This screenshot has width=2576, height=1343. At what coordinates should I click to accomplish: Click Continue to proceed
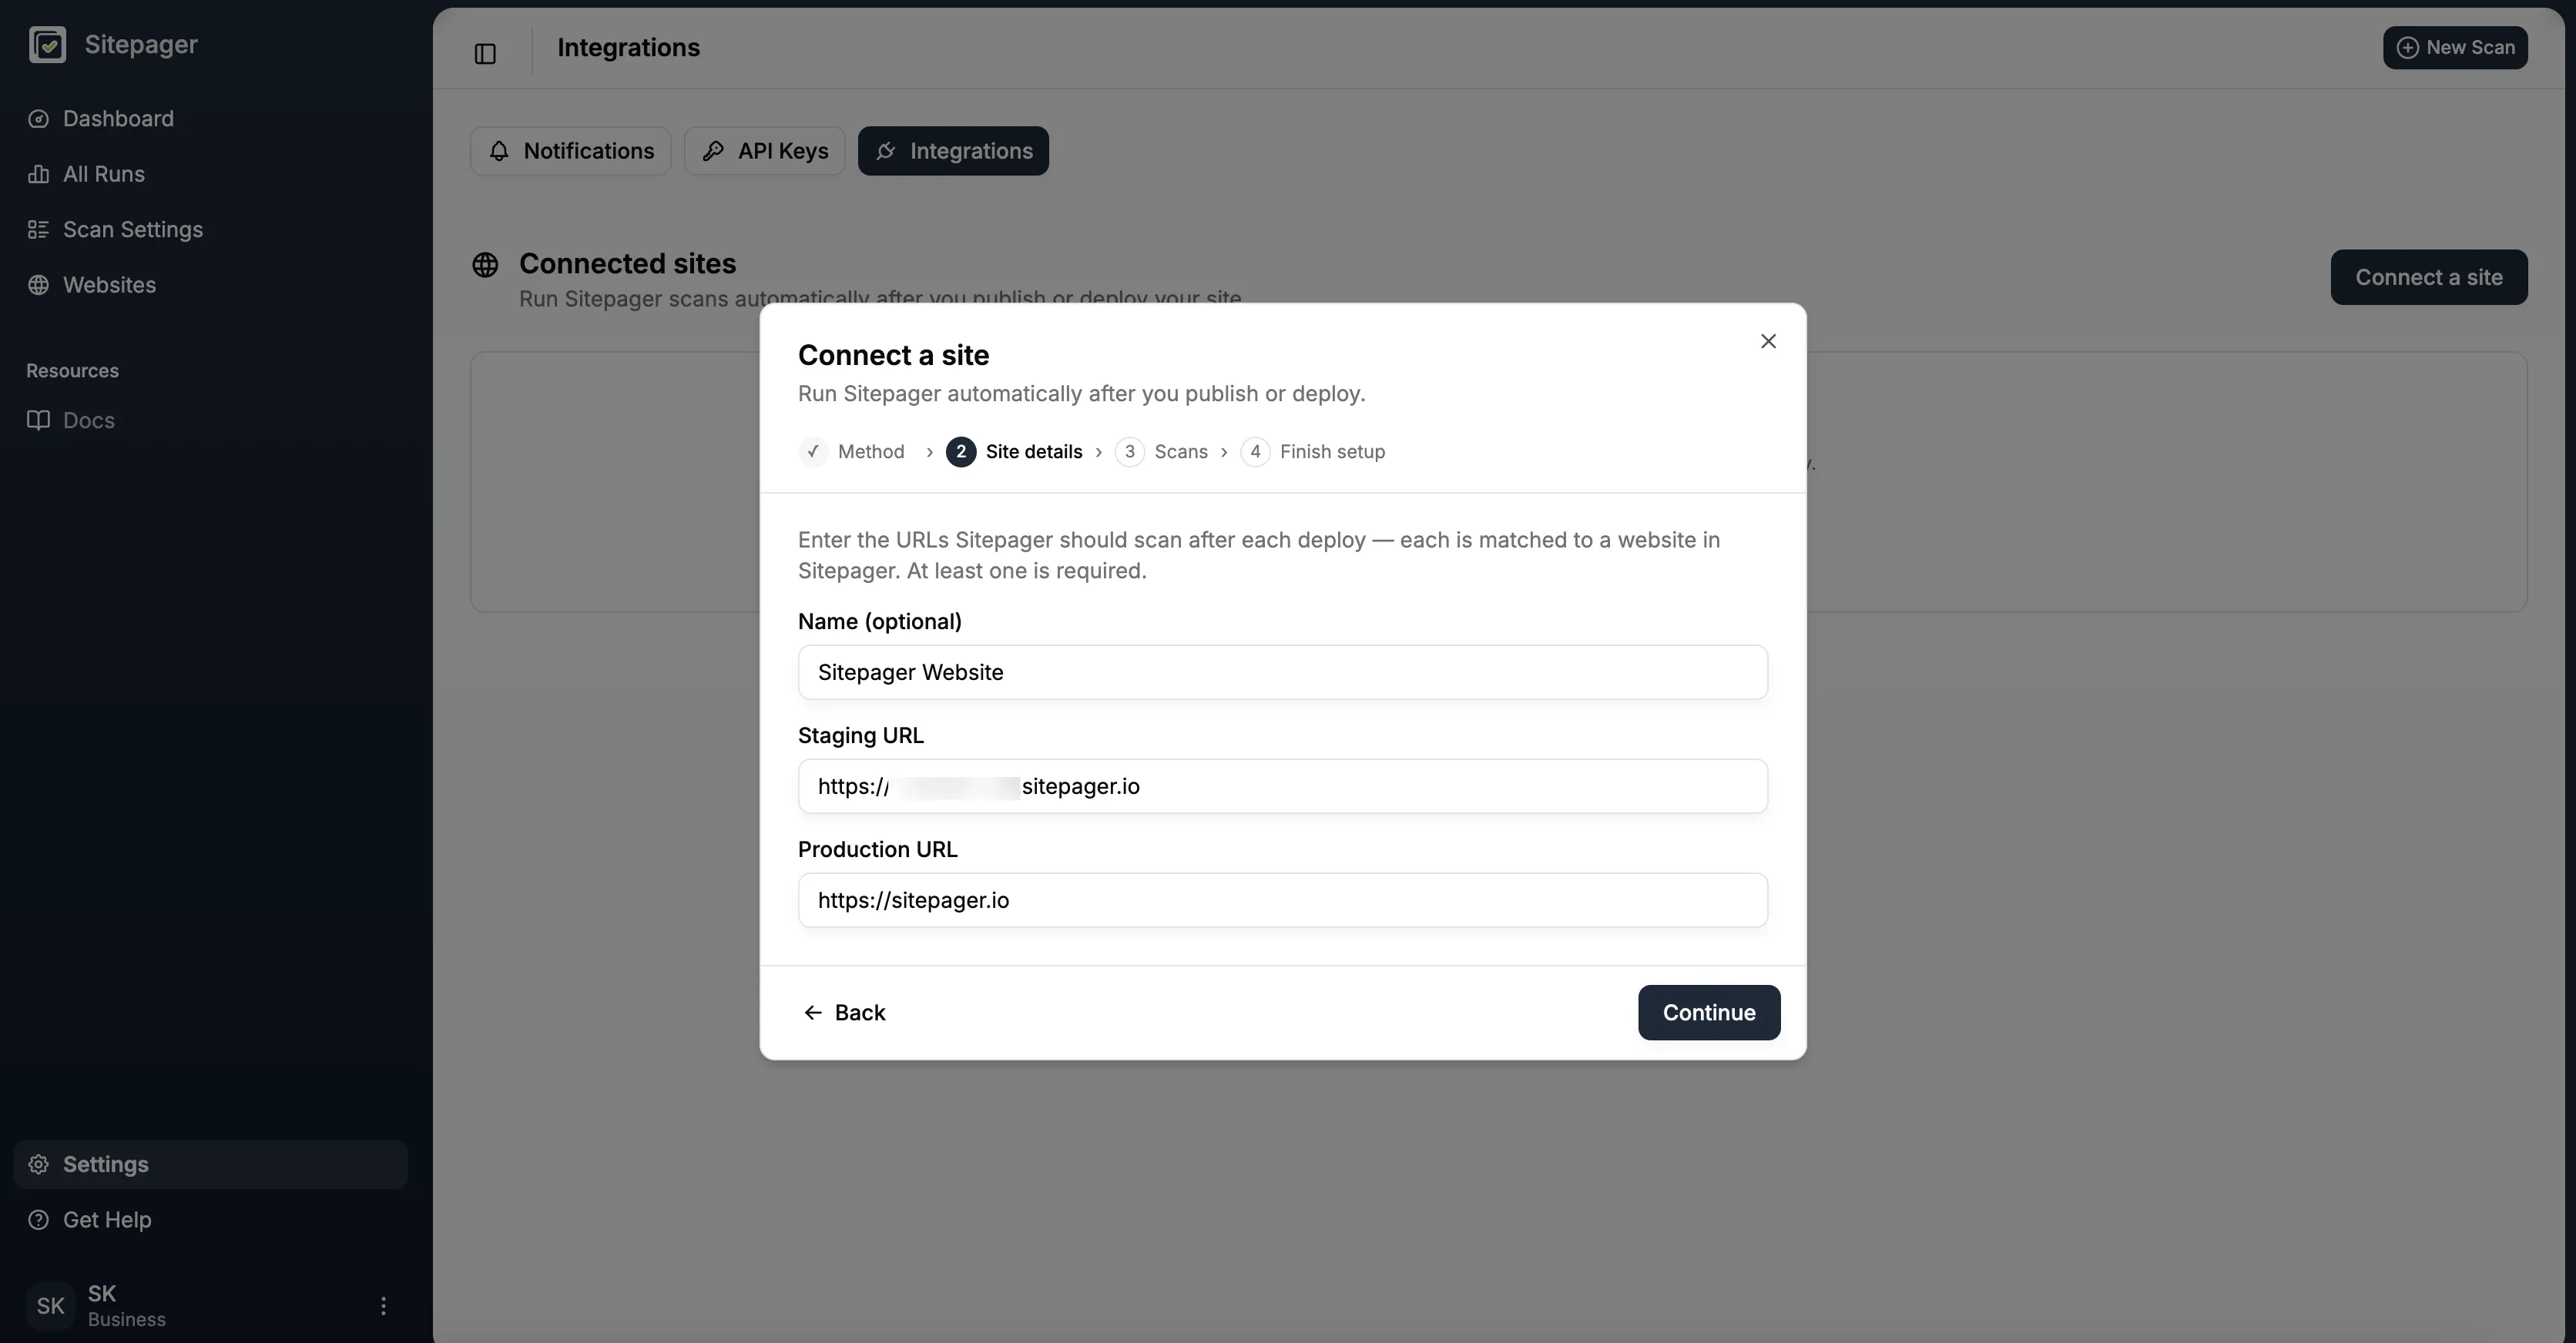[x=1709, y=1013]
